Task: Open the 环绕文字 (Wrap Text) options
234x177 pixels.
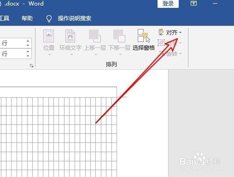Action: 70,40
